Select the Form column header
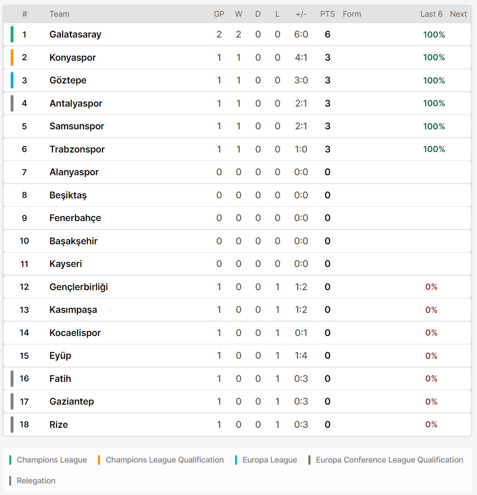This screenshot has height=495, width=477. (352, 14)
